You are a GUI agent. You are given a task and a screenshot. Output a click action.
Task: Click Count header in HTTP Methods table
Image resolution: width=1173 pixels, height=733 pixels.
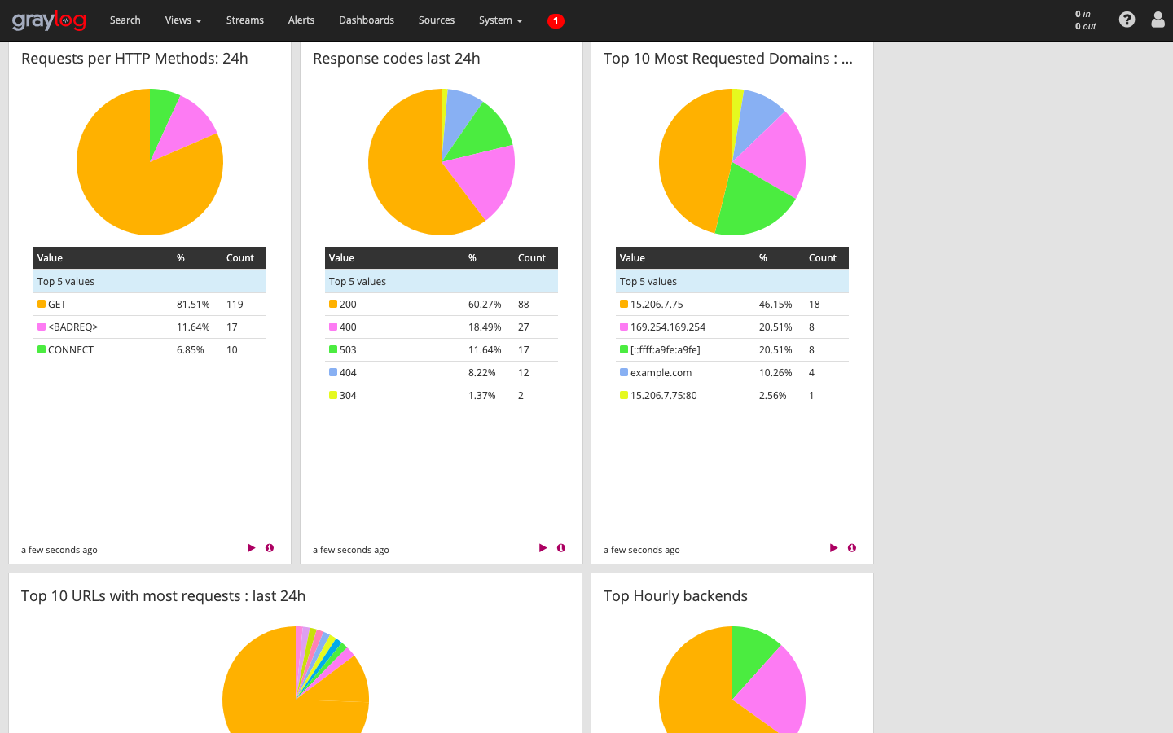pyautogui.click(x=240, y=257)
